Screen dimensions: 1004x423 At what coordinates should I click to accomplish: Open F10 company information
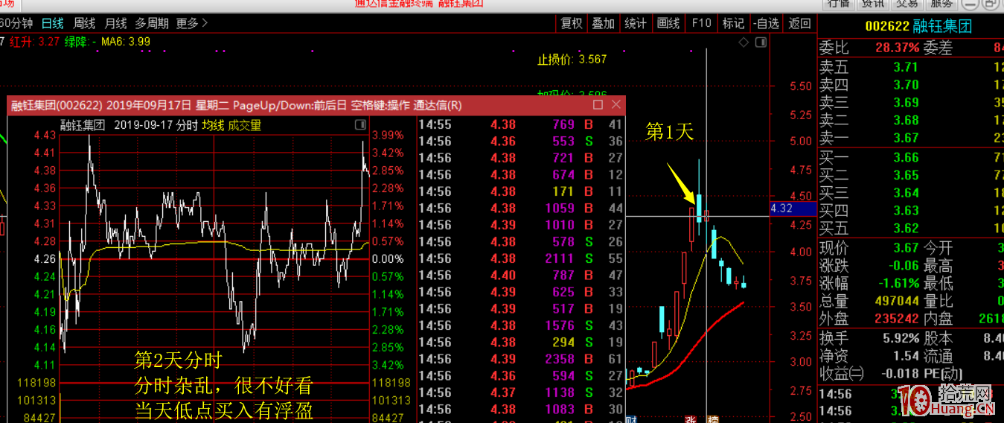tap(701, 23)
